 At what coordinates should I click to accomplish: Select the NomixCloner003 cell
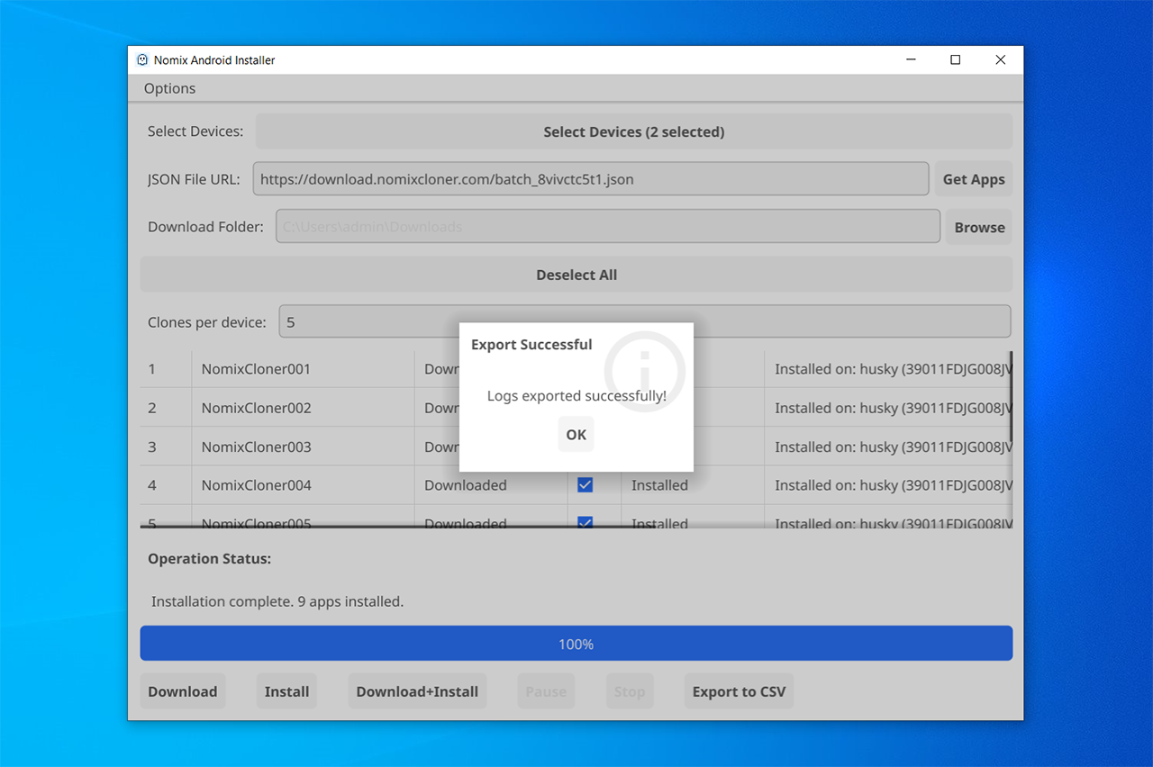(x=303, y=446)
